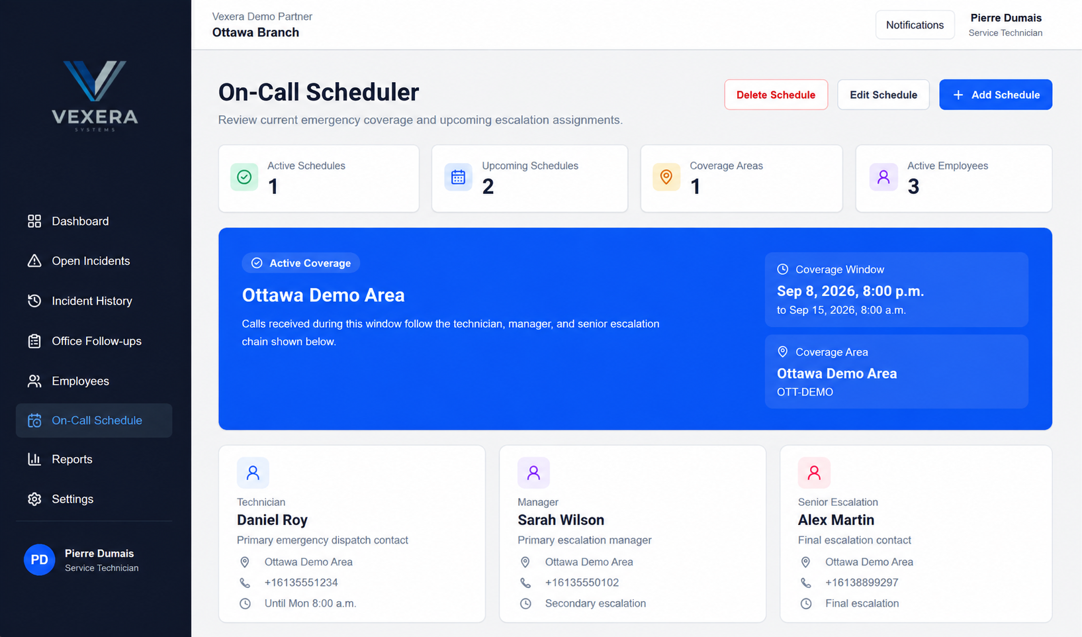Click the Manager card person icon
The image size is (1082, 637).
tap(533, 473)
